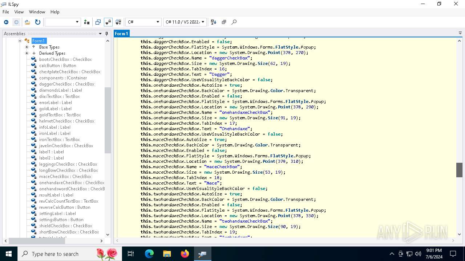This screenshot has width=465, height=261.
Task: Expand the Derived Types node
Action: pyautogui.click(x=27, y=53)
